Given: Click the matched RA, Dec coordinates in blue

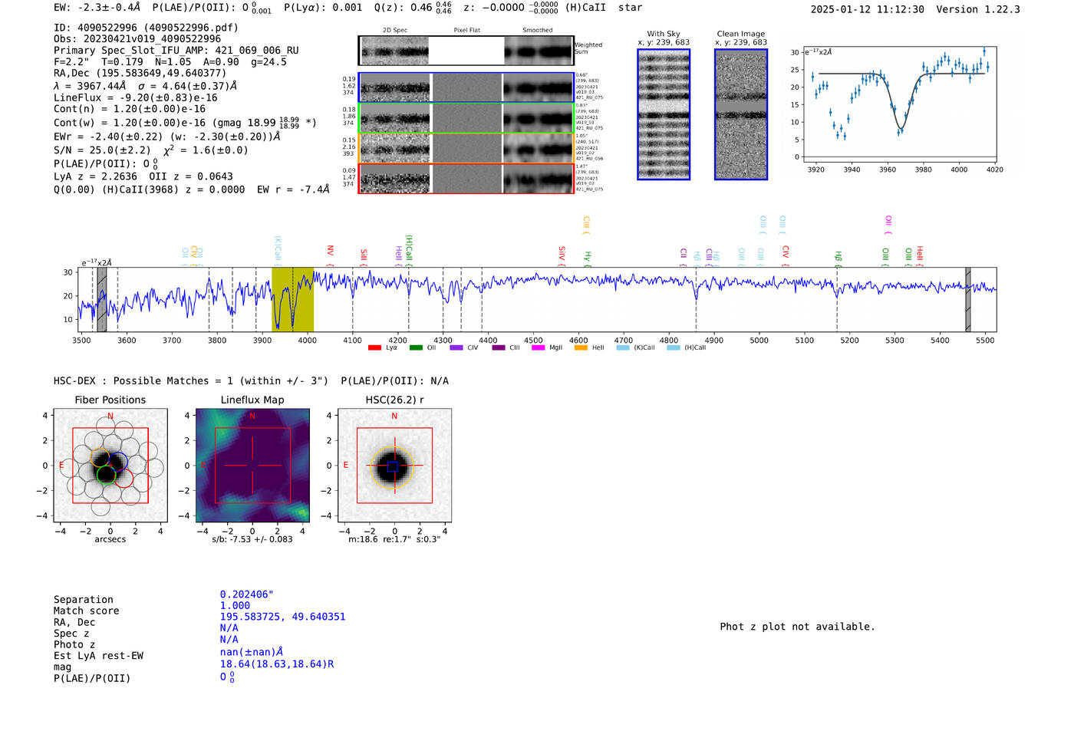Looking at the screenshot, I should pos(282,617).
